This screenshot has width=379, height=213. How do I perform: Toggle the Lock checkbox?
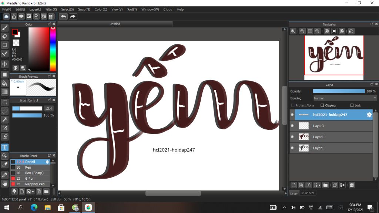[x=352, y=105]
